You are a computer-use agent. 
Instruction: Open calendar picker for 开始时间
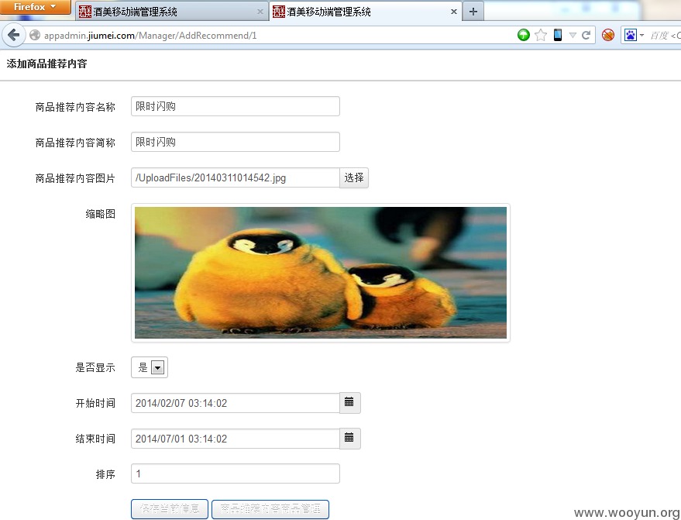click(349, 403)
